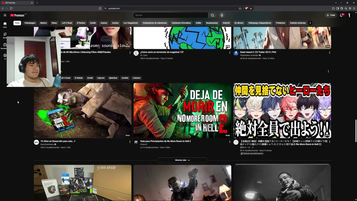Open ¿Cómo sería un terremoto de magnitud 15? title
The height and width of the screenshot is (201, 357).
point(162,52)
